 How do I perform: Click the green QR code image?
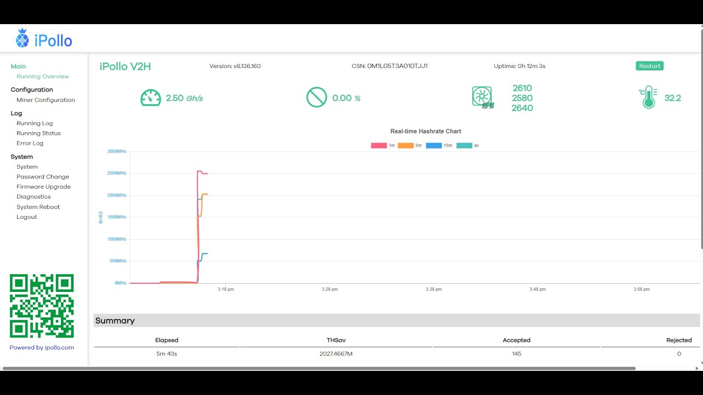point(42,306)
